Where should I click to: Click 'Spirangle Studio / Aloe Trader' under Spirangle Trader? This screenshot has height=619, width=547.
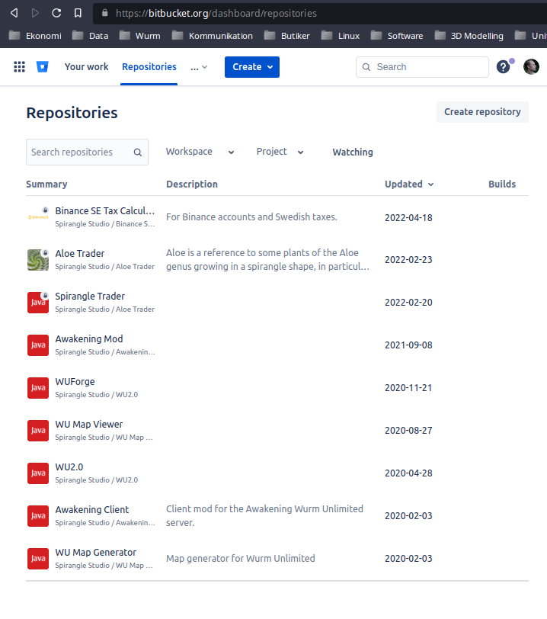point(104,309)
